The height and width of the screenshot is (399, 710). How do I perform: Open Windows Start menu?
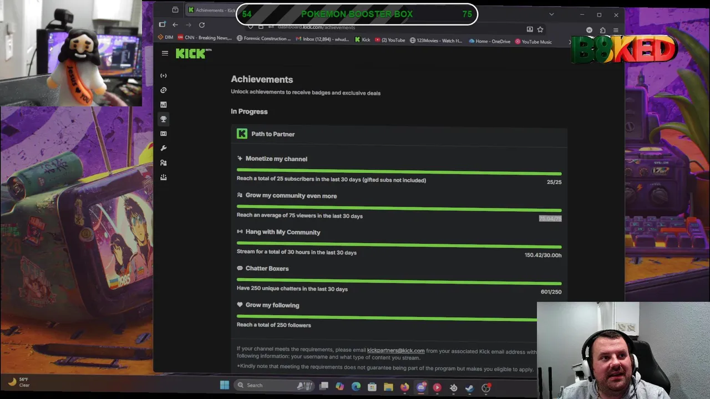click(225, 385)
